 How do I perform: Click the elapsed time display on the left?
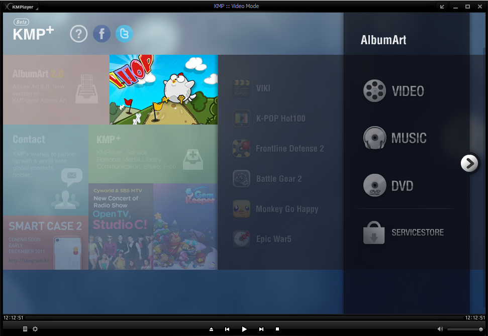pos(14,317)
